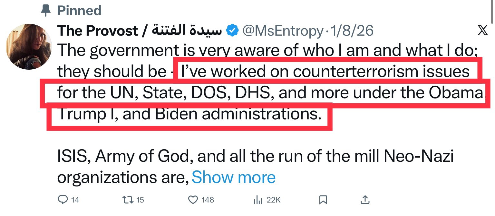Repost the tweet using the arrows icon
Image resolution: width=495 pixels, height=216 pixels.
127,200
